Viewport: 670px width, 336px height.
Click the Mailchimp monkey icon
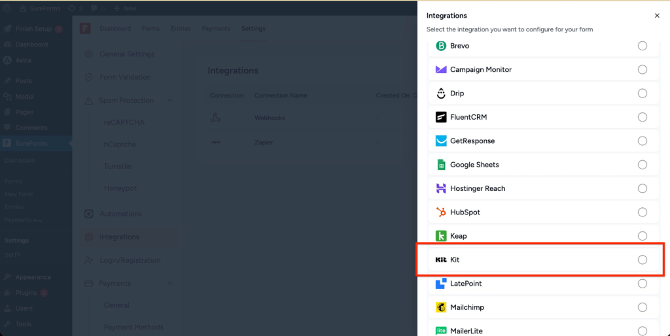(441, 307)
